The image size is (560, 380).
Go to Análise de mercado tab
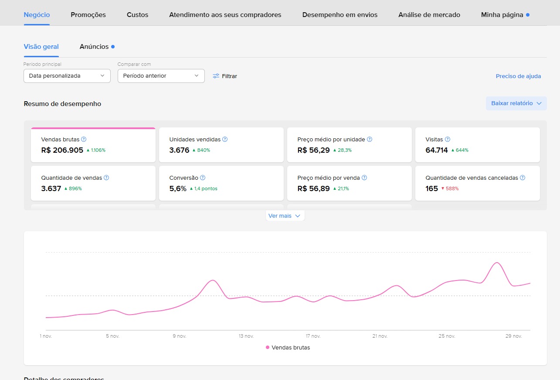coord(429,15)
